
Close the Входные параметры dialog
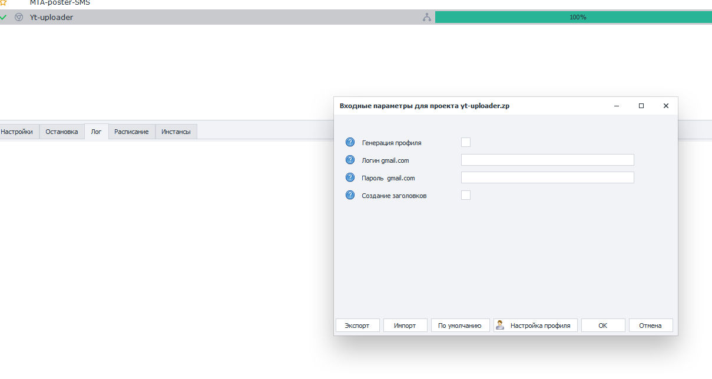(x=666, y=106)
